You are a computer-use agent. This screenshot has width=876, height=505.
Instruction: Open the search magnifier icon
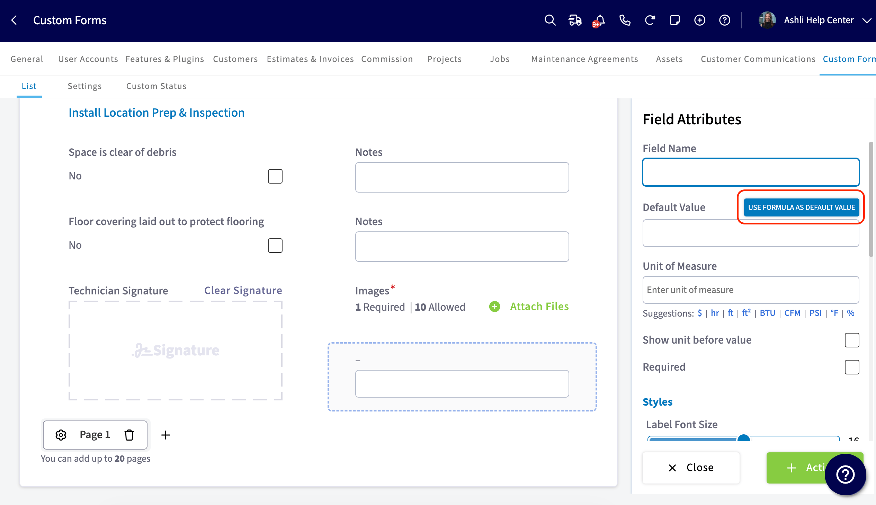[x=550, y=20]
